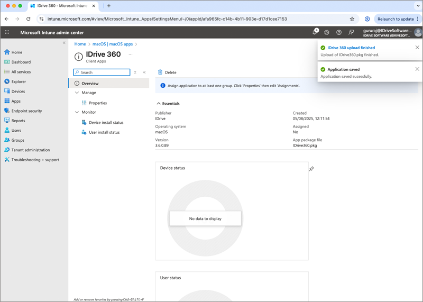Click the Search field in resource menu

point(102,72)
